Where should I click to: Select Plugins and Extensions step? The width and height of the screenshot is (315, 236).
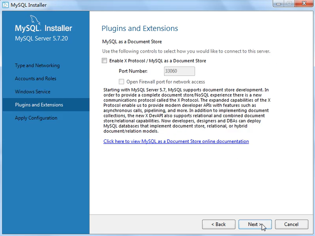coord(46,105)
